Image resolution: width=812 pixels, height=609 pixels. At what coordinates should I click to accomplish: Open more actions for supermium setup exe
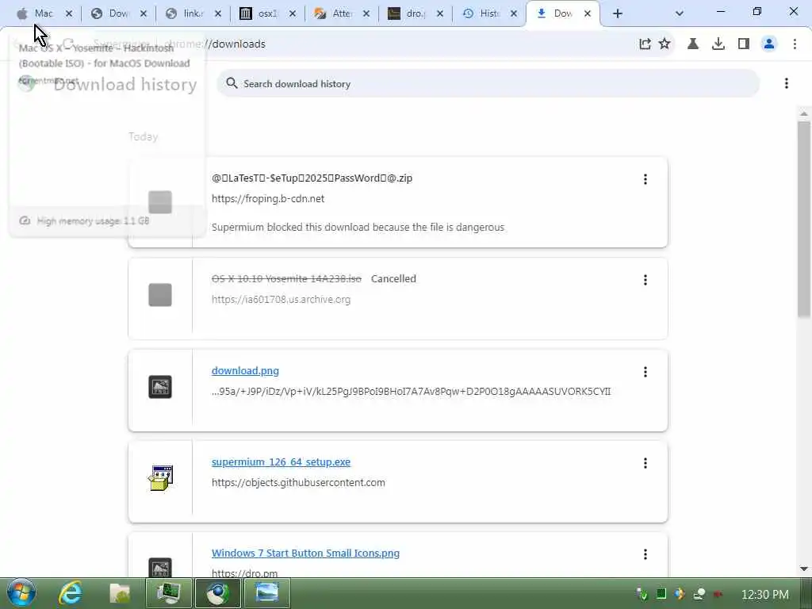coord(645,463)
